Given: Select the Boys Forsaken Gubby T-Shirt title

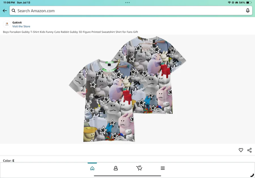Looking at the screenshot, I should (x=71, y=32).
